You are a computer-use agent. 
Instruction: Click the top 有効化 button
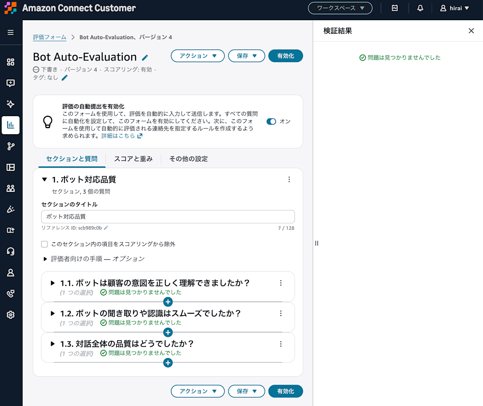(285, 56)
